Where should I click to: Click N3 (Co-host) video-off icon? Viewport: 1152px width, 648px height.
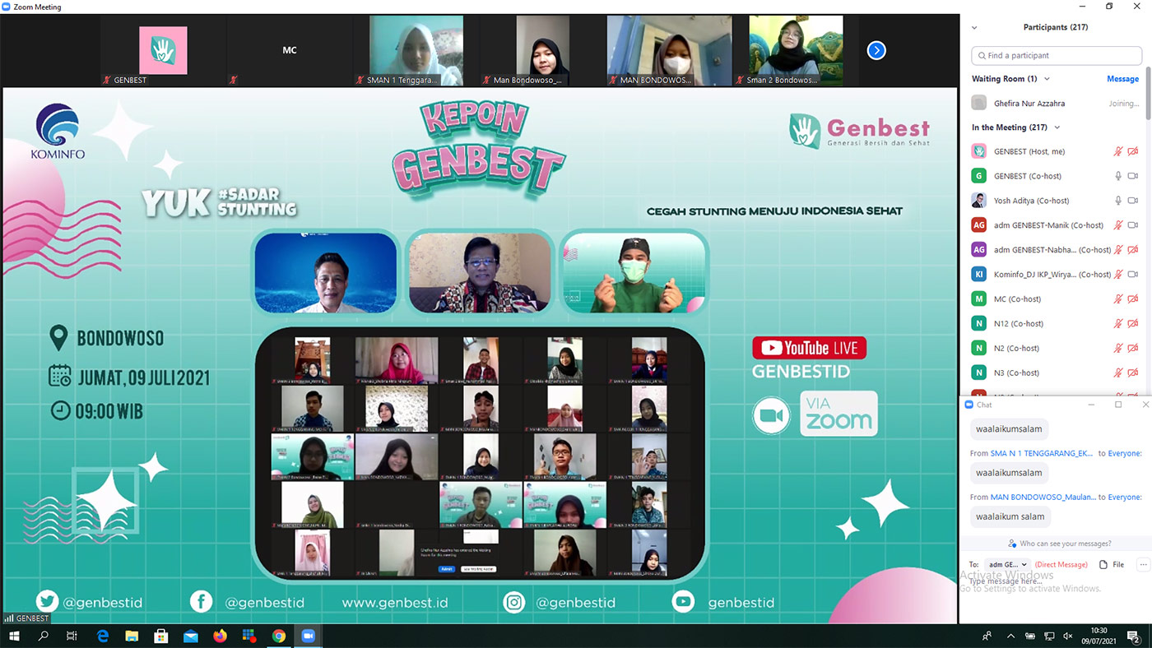pyautogui.click(x=1133, y=373)
